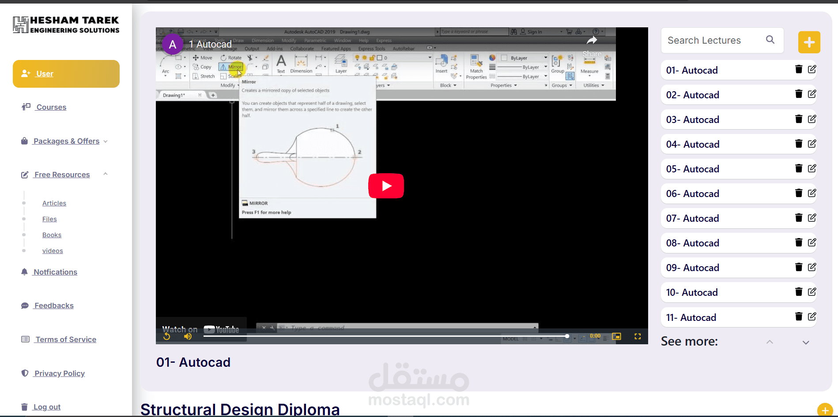This screenshot has width=838, height=417.
Task: Delete lecture 05- Autocad
Action: [798, 168]
